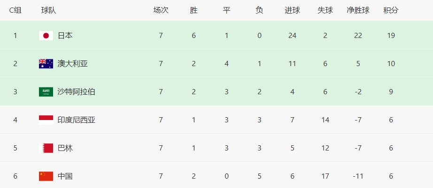This screenshot has height=188, width=433.
Task: Click China's goal difference -11 cell
Action: (x=358, y=176)
